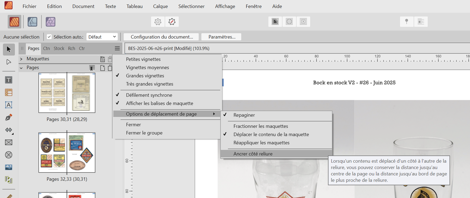Click the Affinity Publisher app logo
The width and height of the screenshot is (470, 198).
point(9,5)
